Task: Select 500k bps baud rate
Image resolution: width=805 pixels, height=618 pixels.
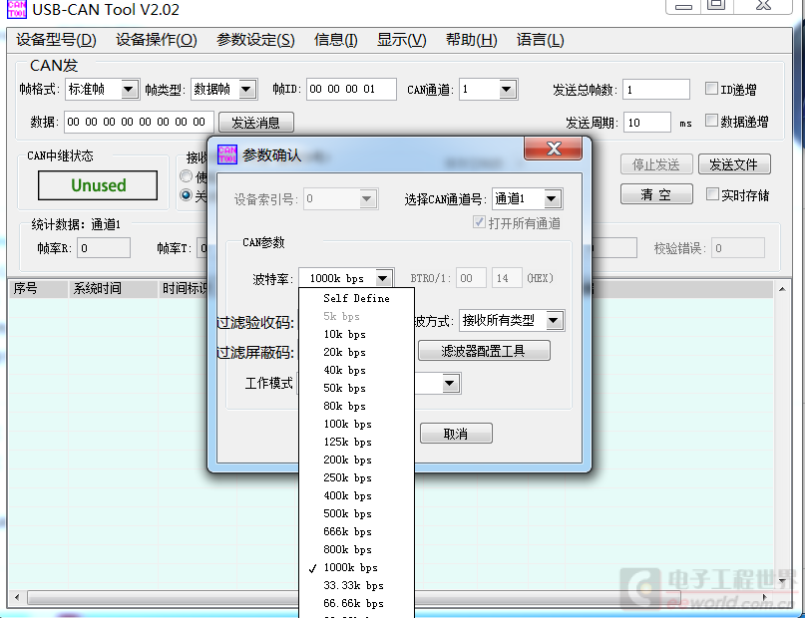Action: (x=356, y=514)
